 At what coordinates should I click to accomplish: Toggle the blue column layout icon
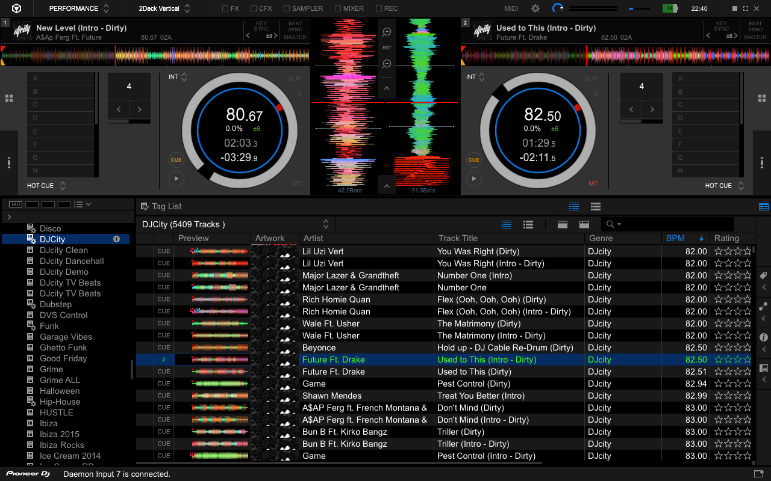764,206
